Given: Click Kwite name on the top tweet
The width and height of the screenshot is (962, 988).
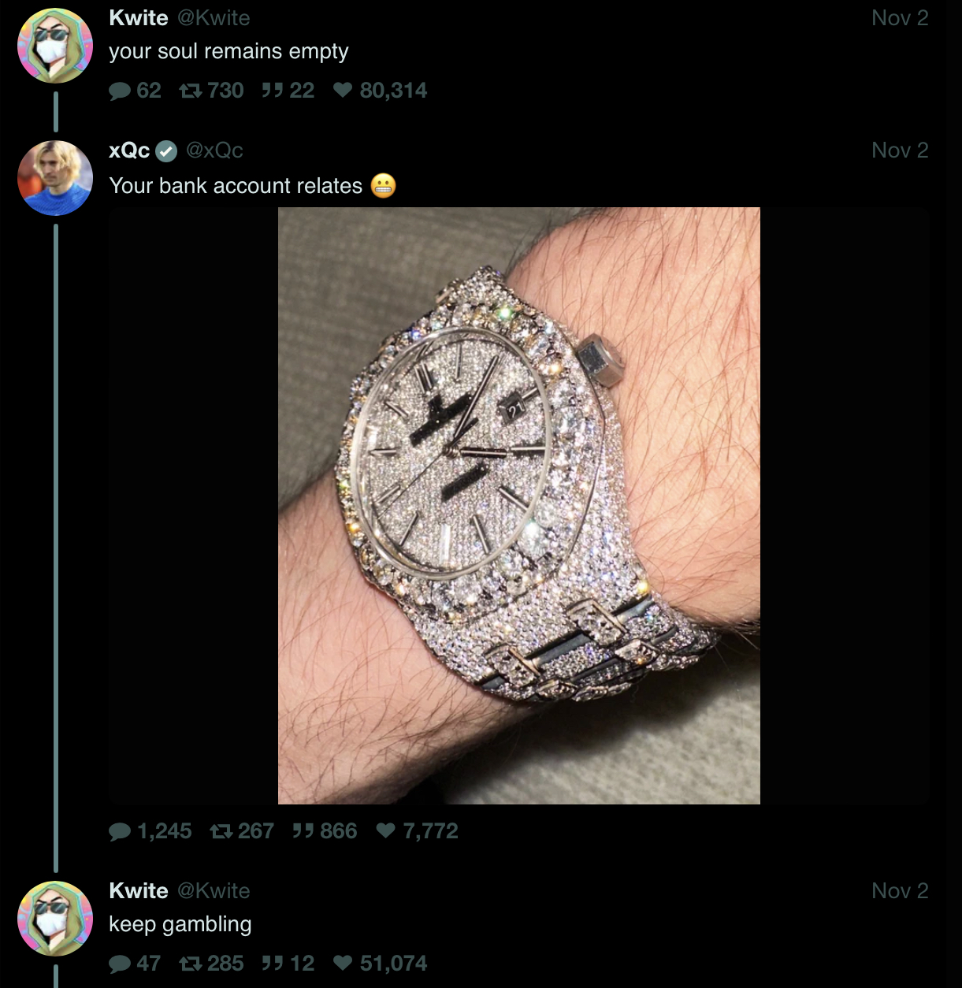Looking at the screenshot, I should pyautogui.click(x=139, y=18).
